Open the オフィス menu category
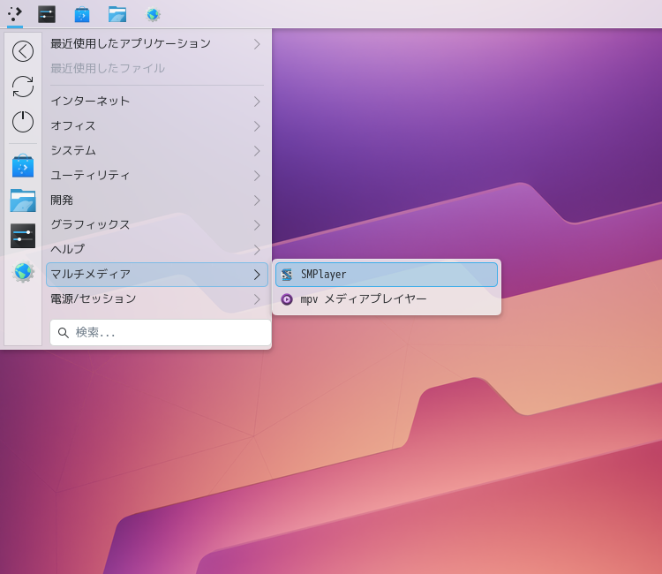 pyautogui.click(x=157, y=126)
